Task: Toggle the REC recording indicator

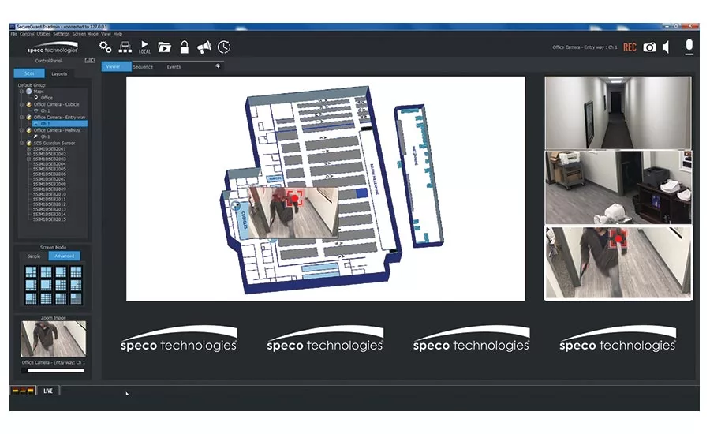Action: click(x=630, y=47)
